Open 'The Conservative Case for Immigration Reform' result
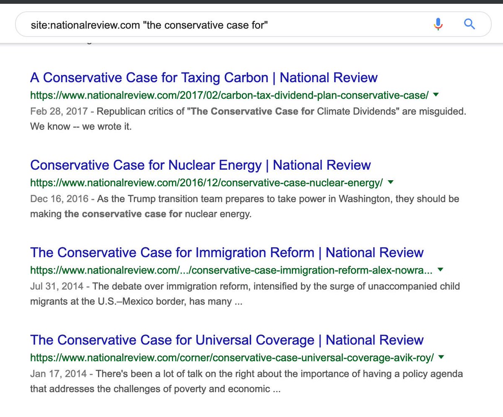Image resolution: width=503 pixels, height=417 pixels. [x=227, y=253]
